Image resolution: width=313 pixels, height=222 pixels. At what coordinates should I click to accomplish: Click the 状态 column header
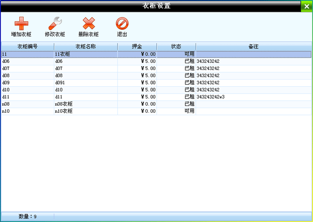point(176,47)
